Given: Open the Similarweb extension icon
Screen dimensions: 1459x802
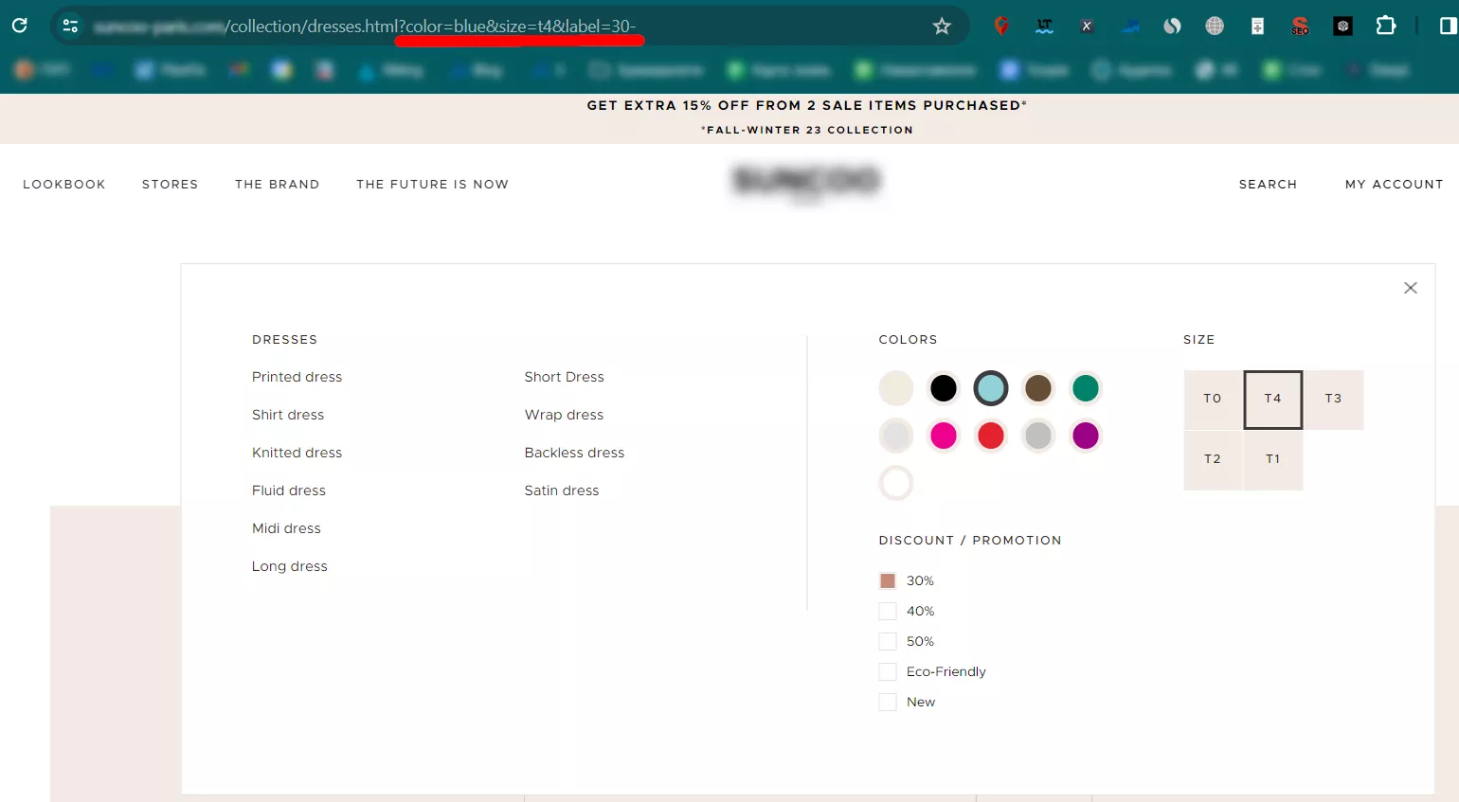Looking at the screenshot, I should 1173,27.
